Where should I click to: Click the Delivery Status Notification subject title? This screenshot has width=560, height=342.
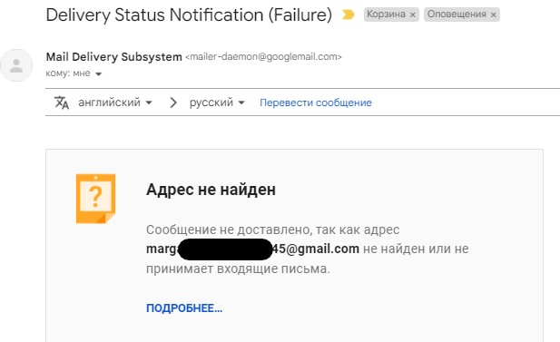189,15
